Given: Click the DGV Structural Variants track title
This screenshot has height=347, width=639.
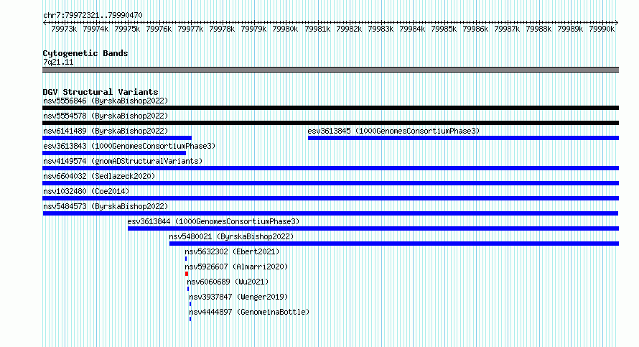Looking at the screenshot, I should (x=101, y=92).
